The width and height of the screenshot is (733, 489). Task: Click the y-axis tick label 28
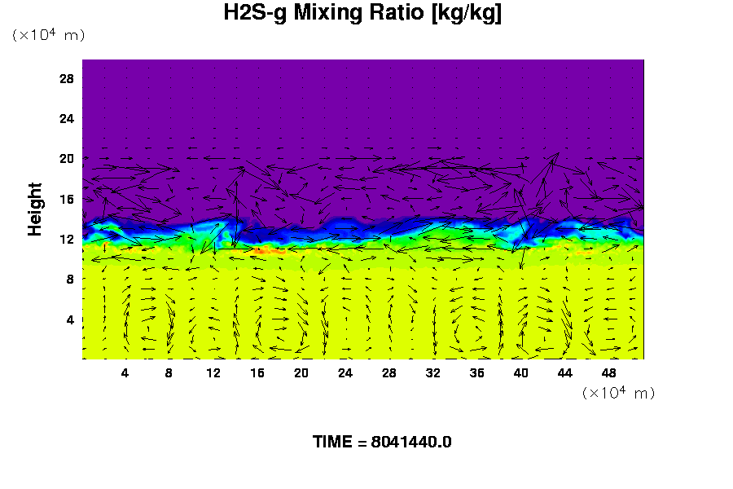pyautogui.click(x=67, y=78)
